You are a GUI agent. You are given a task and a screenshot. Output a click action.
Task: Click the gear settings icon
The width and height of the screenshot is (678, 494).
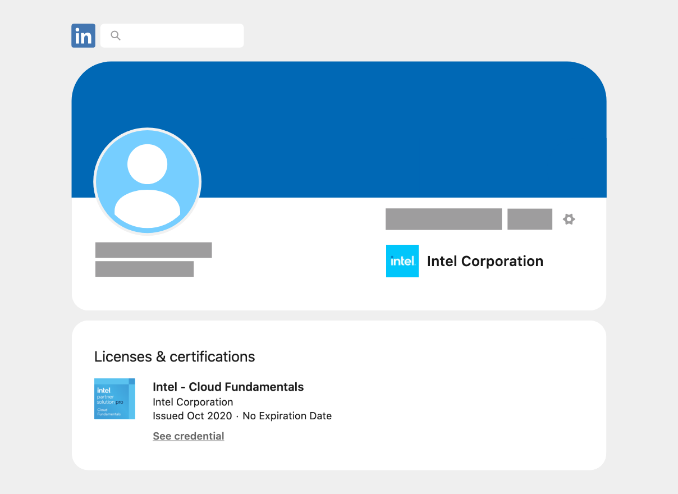point(569,219)
